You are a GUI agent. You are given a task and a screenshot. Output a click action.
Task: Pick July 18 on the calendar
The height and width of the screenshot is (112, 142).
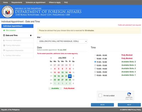click(x=55, y=76)
